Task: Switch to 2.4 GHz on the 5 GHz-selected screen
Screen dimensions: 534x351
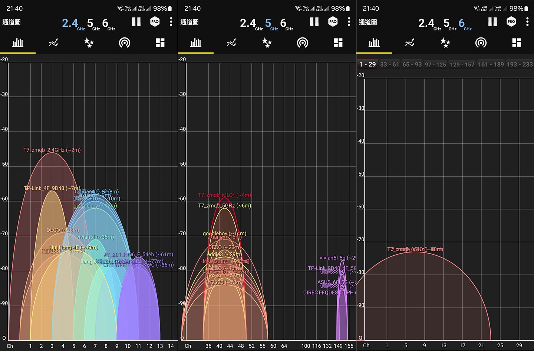Action: (251, 24)
